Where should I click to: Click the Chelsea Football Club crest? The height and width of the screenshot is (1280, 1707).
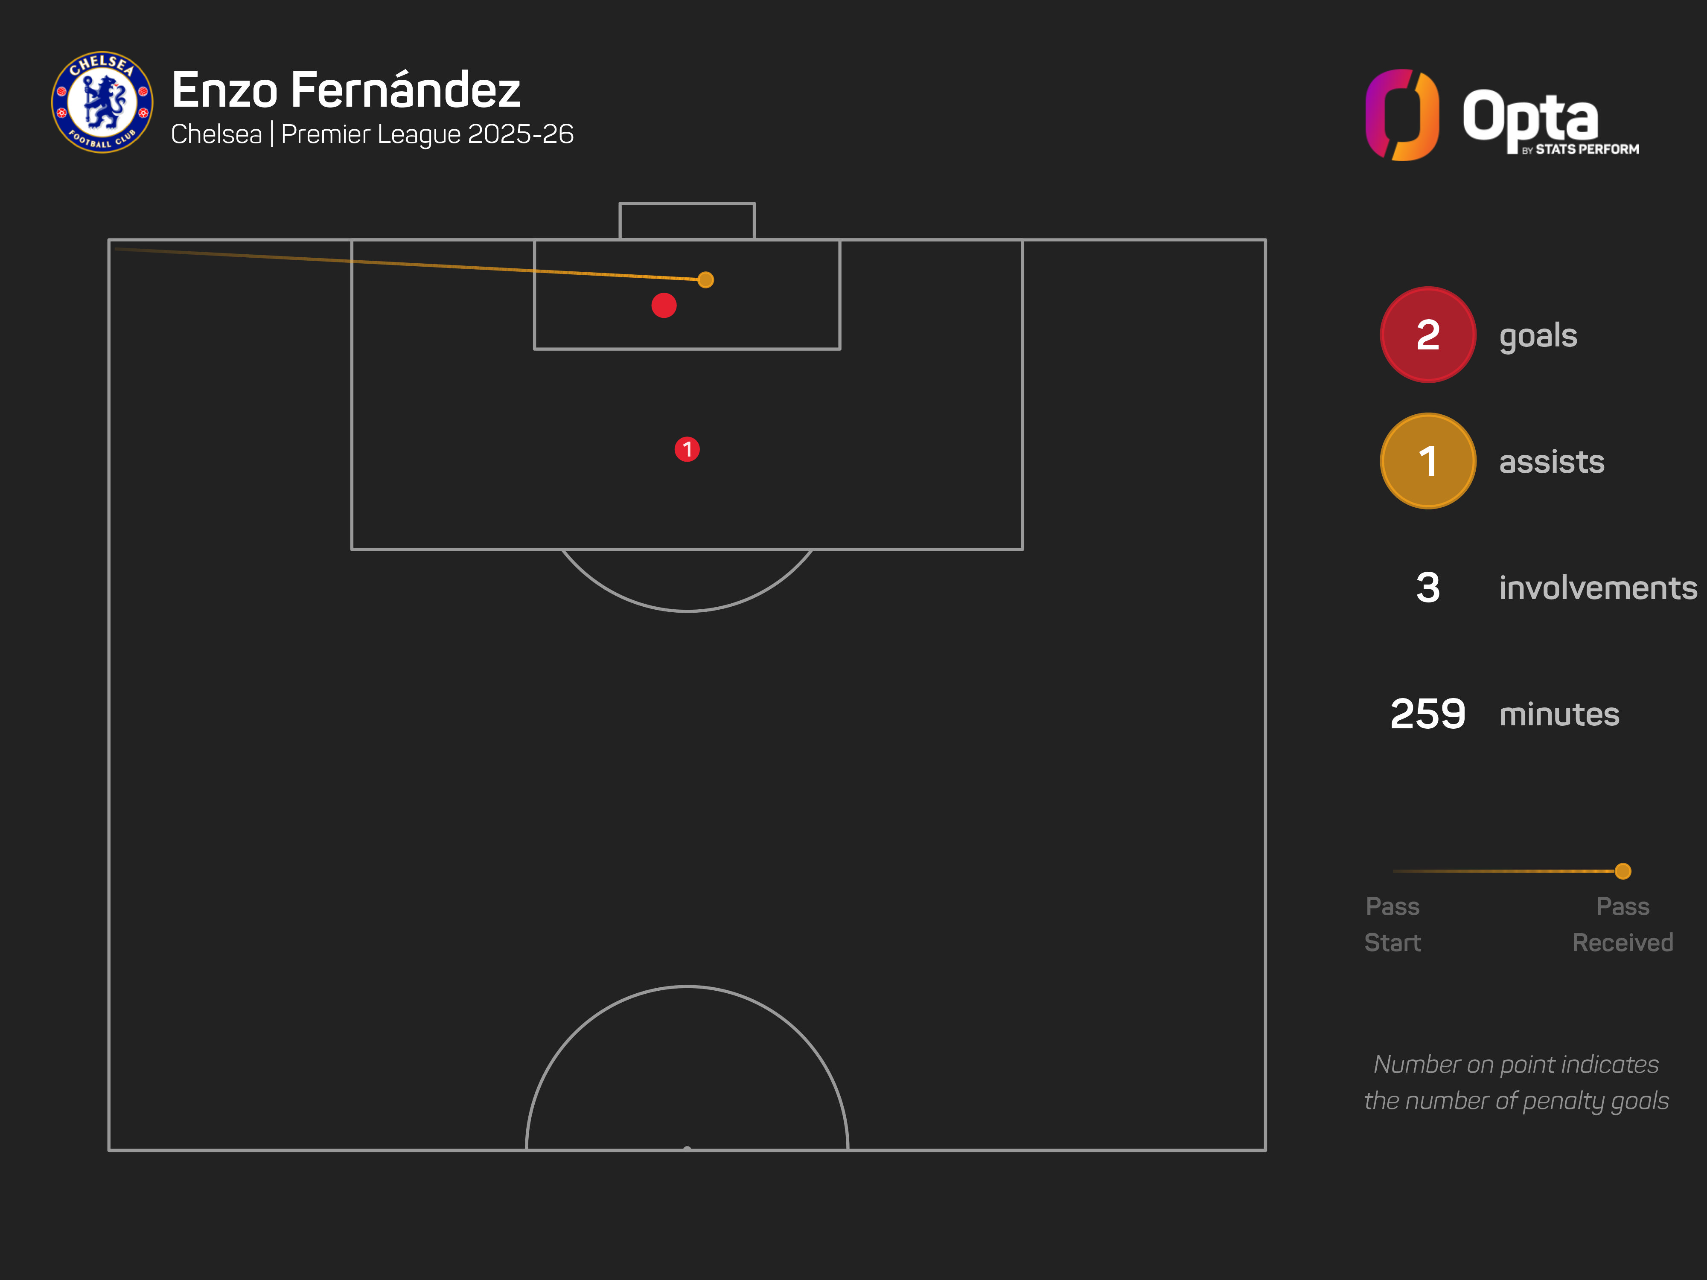click(102, 103)
